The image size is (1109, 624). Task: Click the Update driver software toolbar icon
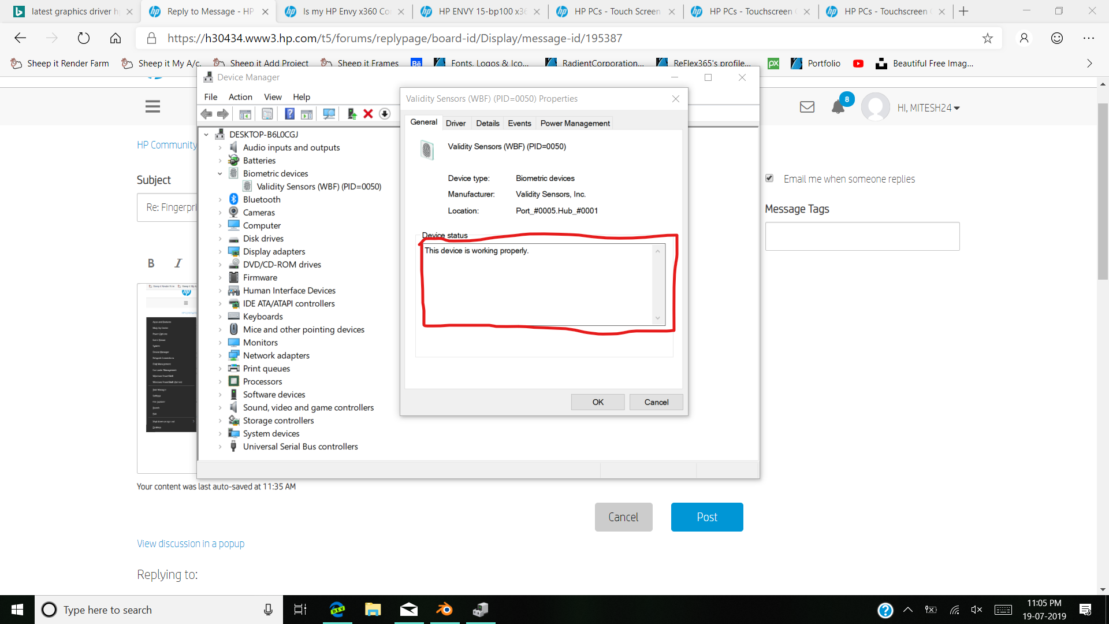pos(351,114)
